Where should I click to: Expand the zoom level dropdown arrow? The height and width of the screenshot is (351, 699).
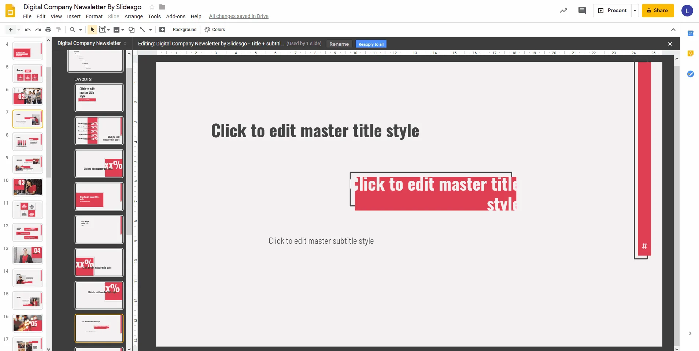(81, 30)
